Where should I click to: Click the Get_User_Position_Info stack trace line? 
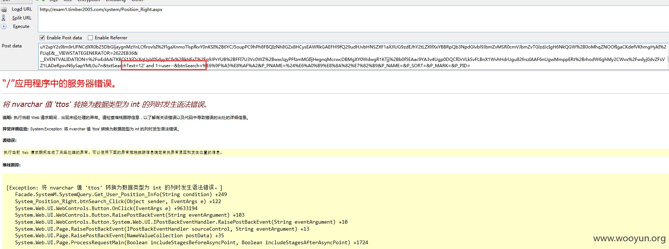[121, 195]
